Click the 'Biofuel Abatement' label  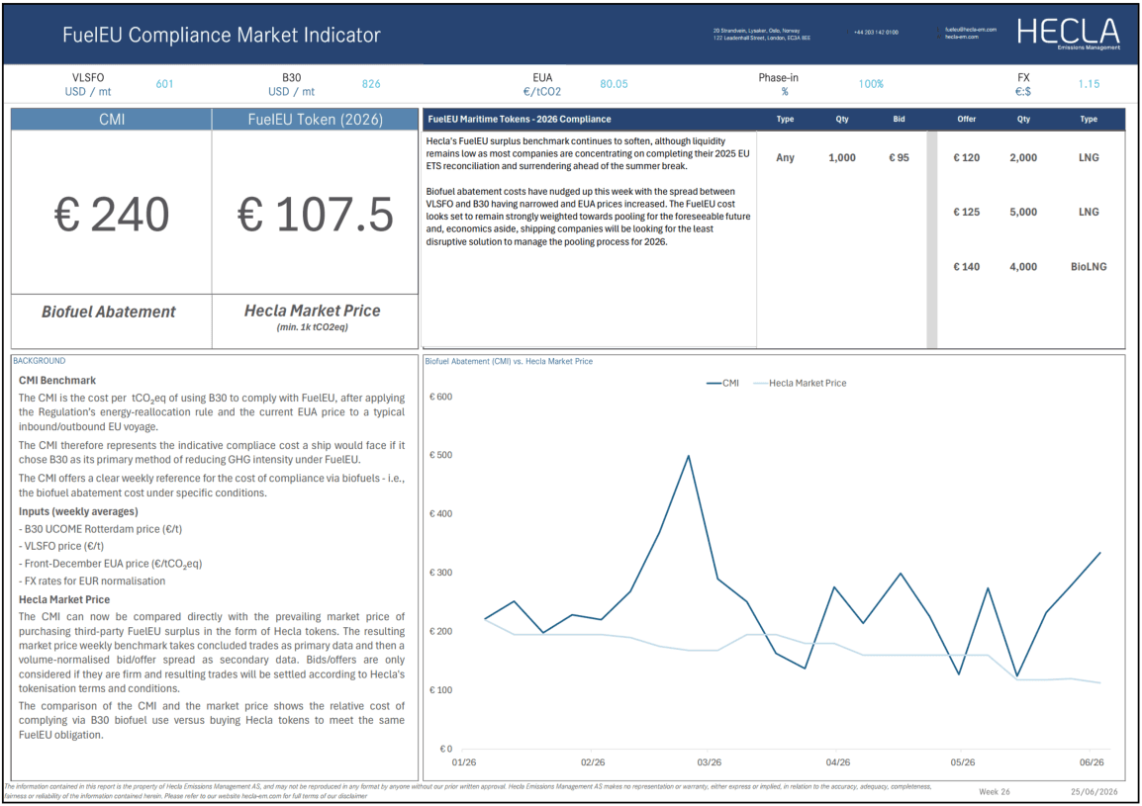coord(109,312)
